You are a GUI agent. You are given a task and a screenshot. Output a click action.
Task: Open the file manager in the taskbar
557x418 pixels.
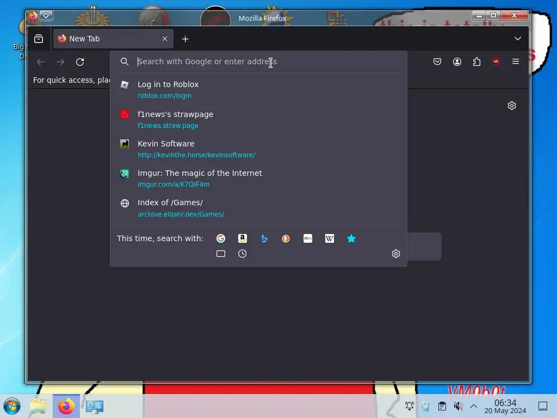point(38,406)
